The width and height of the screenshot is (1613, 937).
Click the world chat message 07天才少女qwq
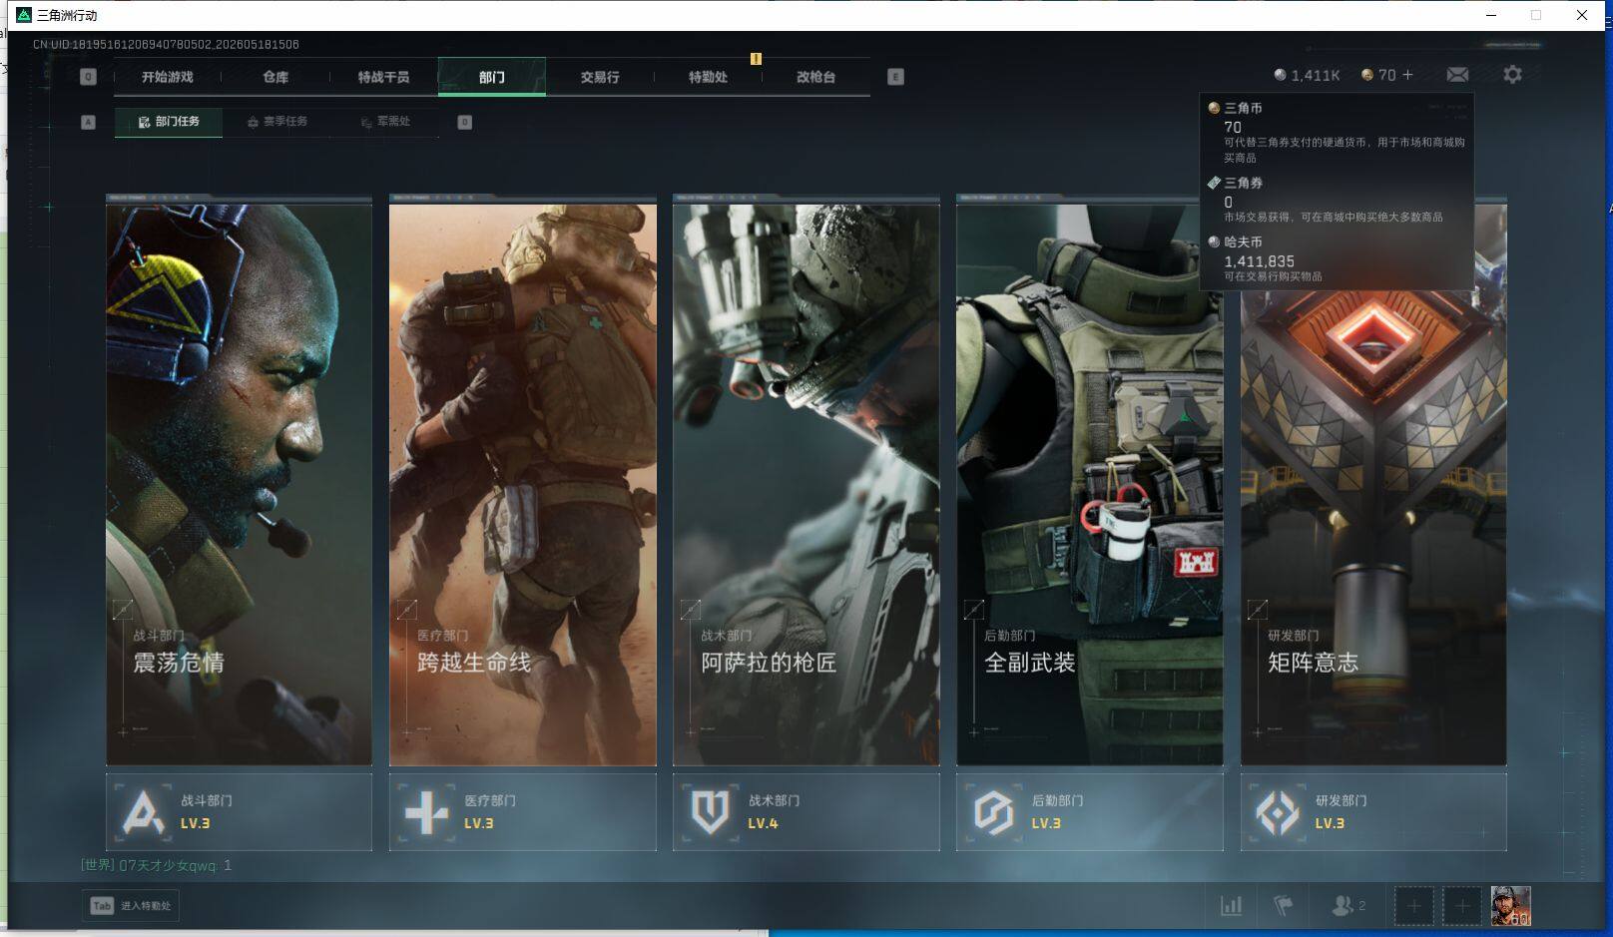coord(156,865)
